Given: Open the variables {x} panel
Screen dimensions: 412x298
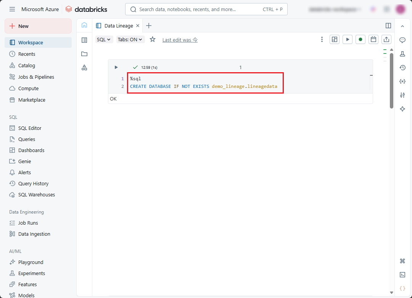Looking at the screenshot, I should [x=402, y=81].
